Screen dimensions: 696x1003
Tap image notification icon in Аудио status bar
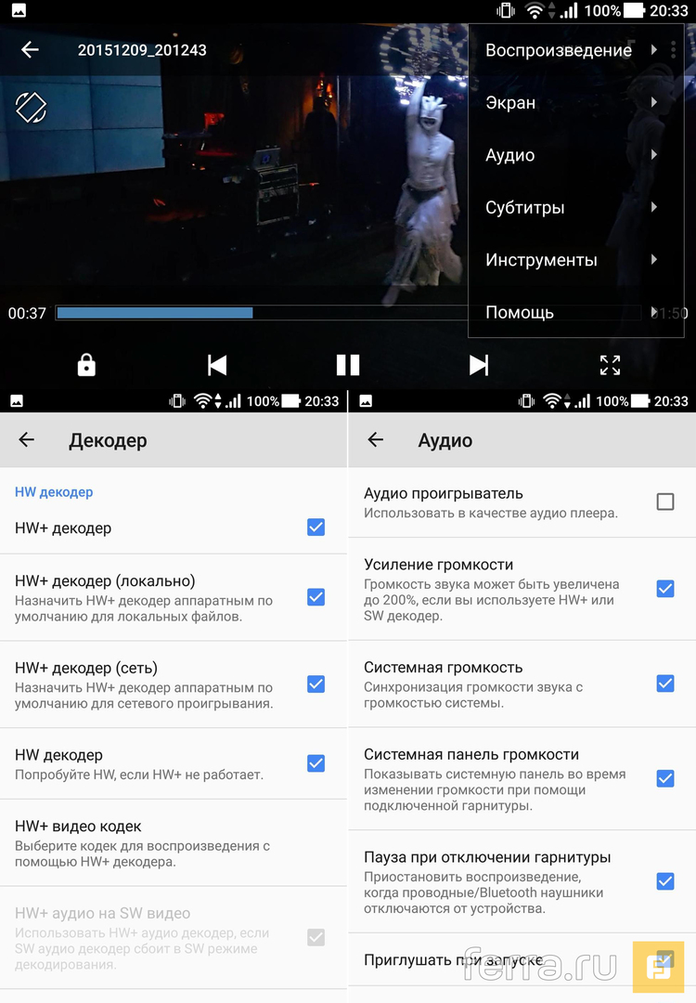coord(366,401)
